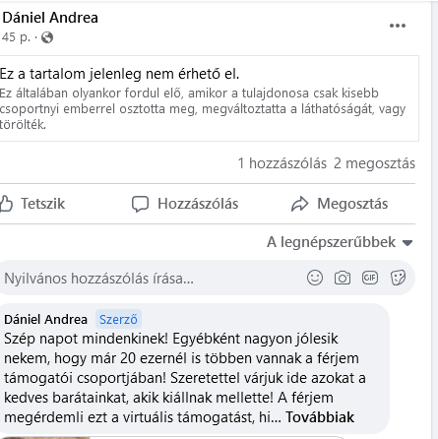
Task: Click Dániel Andrea name in comment
Action: pos(45,319)
